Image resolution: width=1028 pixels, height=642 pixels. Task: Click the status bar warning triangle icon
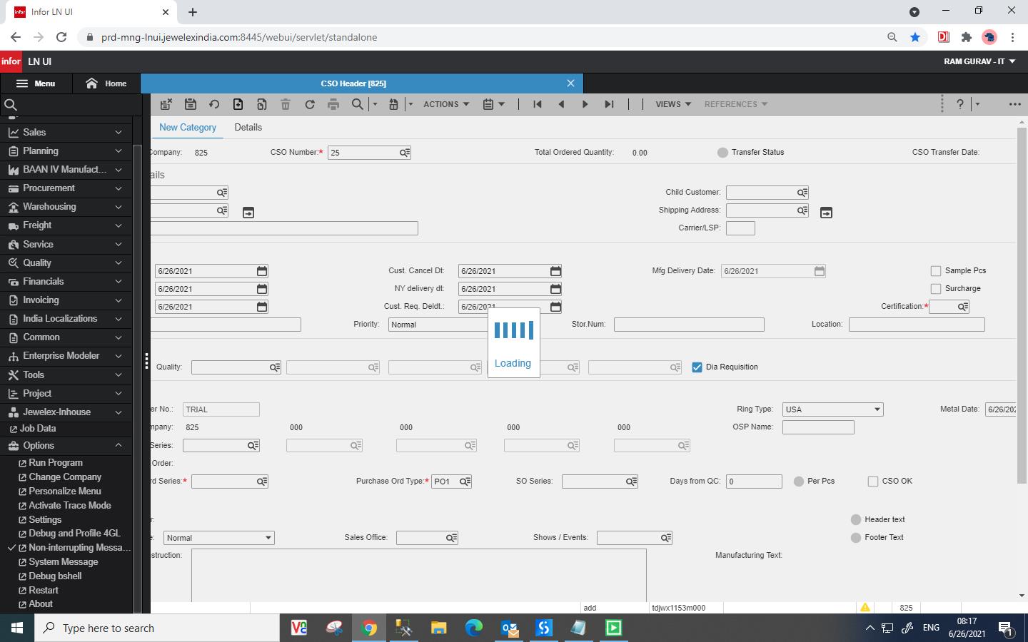coord(865,608)
